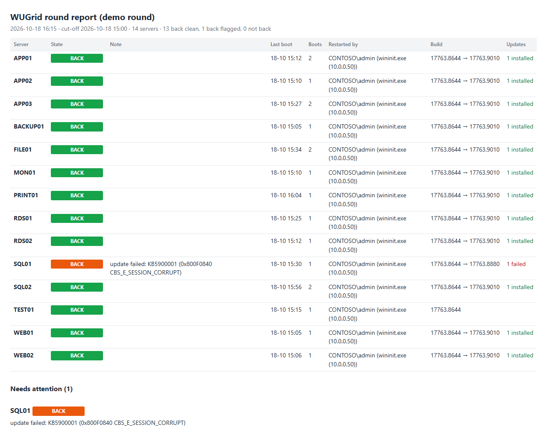Image resolution: width=547 pixels, height=427 pixels.
Task: Select the Build column header
Action: click(x=436, y=44)
